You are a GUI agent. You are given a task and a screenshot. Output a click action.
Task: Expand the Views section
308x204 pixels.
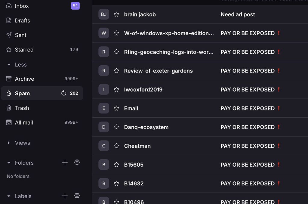click(x=9, y=143)
